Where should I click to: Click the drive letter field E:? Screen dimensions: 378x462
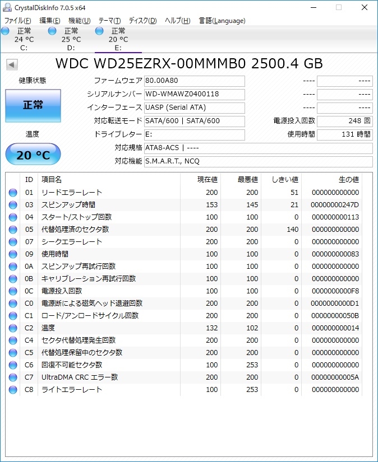[195, 134]
